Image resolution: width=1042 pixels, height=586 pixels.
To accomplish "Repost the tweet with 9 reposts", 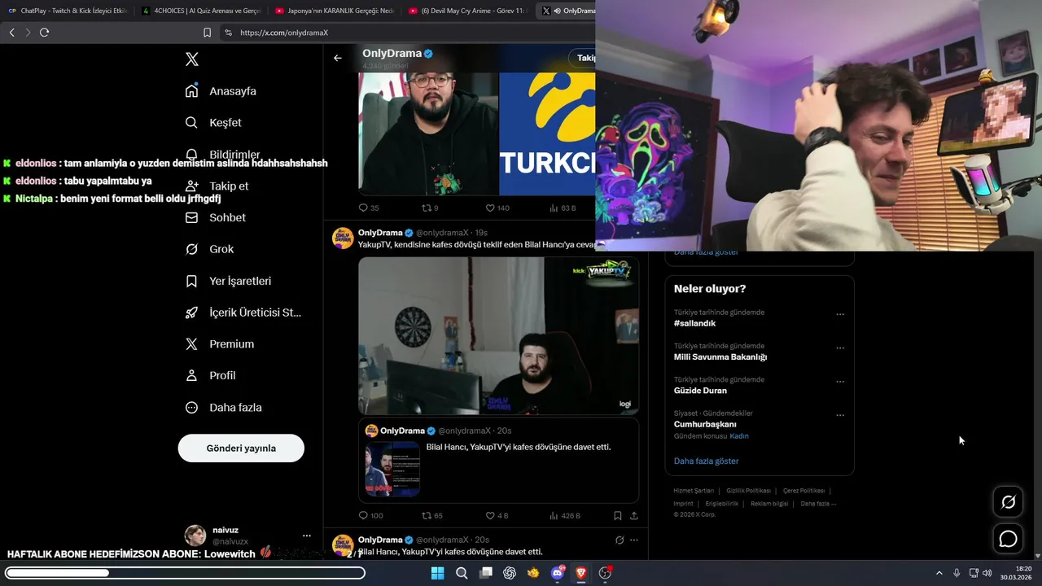I will (430, 208).
